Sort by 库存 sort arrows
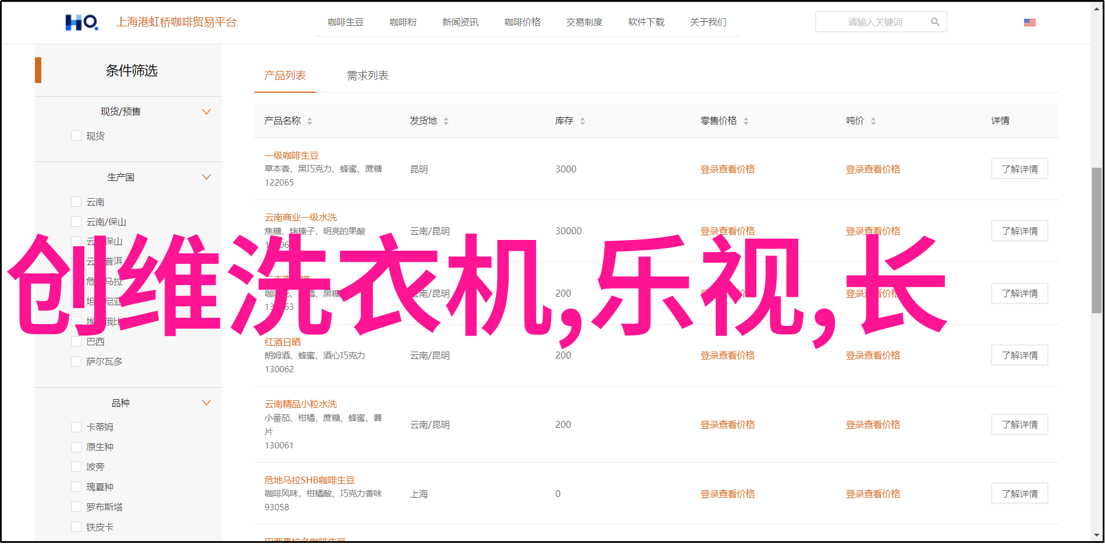Screen dimensions: 1105x544 pos(583,121)
